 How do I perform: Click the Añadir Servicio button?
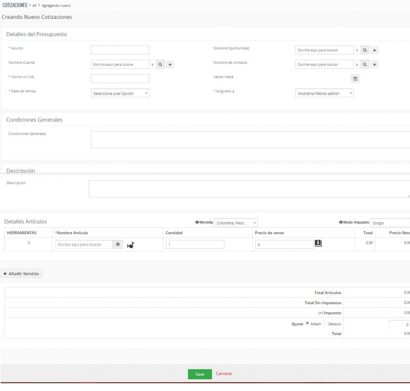(x=21, y=273)
